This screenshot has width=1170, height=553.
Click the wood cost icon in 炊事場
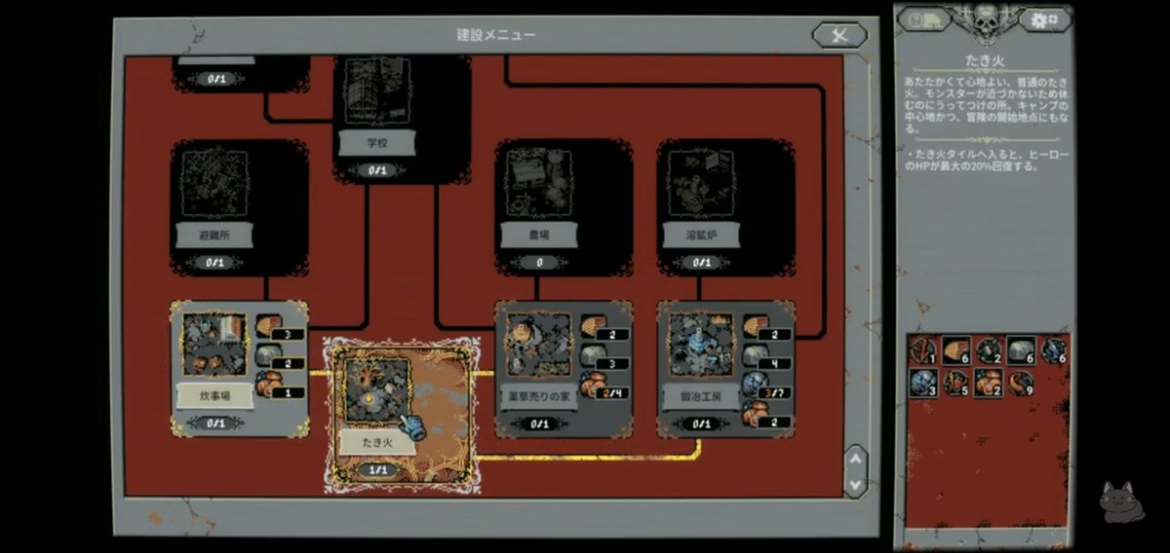tap(269, 327)
